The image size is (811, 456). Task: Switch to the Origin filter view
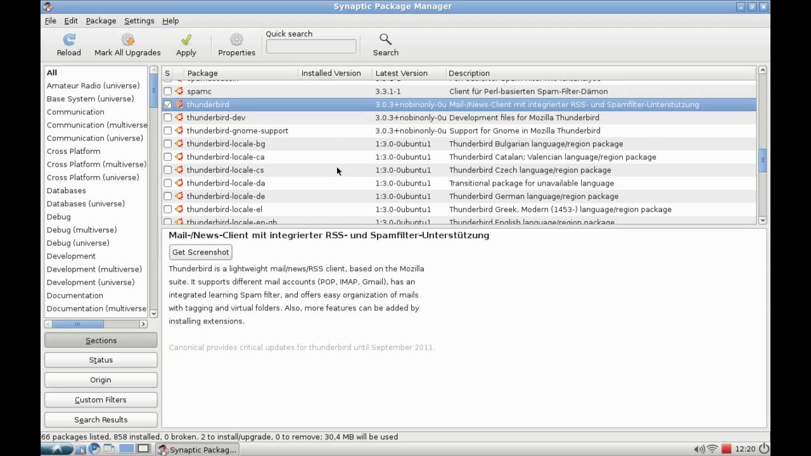click(x=101, y=380)
